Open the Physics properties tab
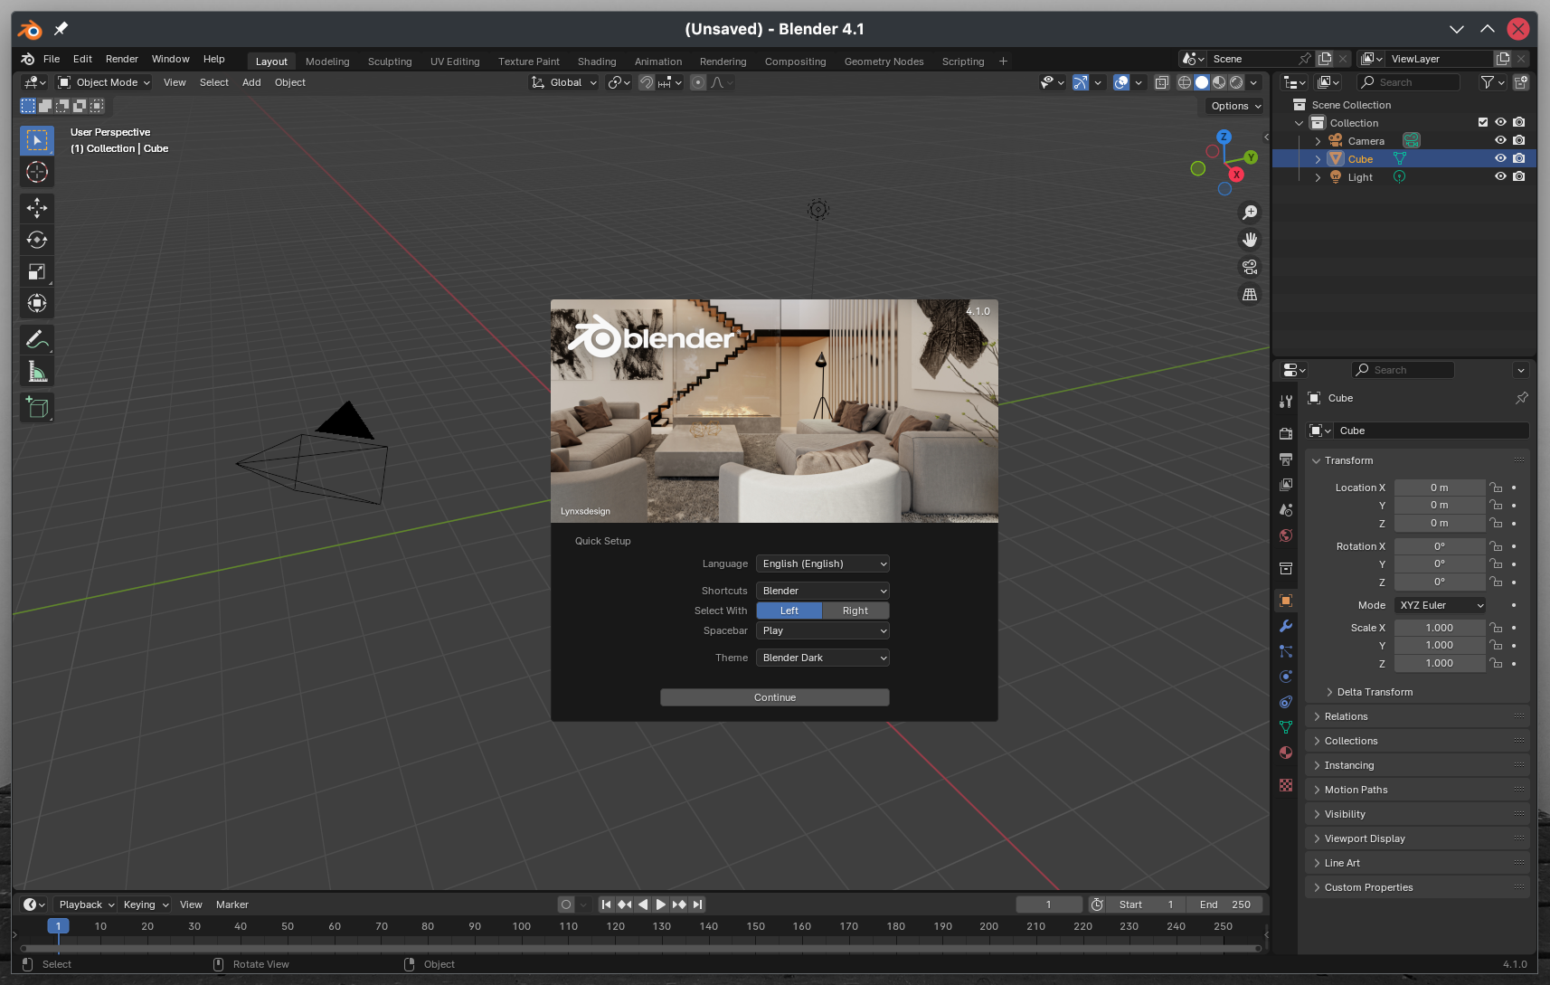Image resolution: width=1550 pixels, height=985 pixels. [x=1286, y=677]
